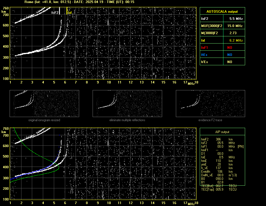Click the [PN] tag on the AIP foF1 row
The height and width of the screenshot is (206, 266).
[240, 147]
